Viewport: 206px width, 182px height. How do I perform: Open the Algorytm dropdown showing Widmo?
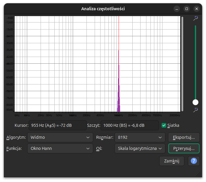click(x=60, y=137)
